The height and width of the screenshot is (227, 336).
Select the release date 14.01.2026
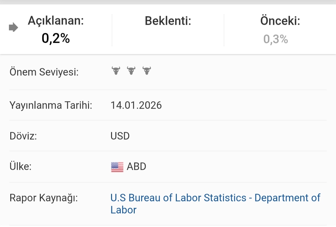tap(136, 105)
